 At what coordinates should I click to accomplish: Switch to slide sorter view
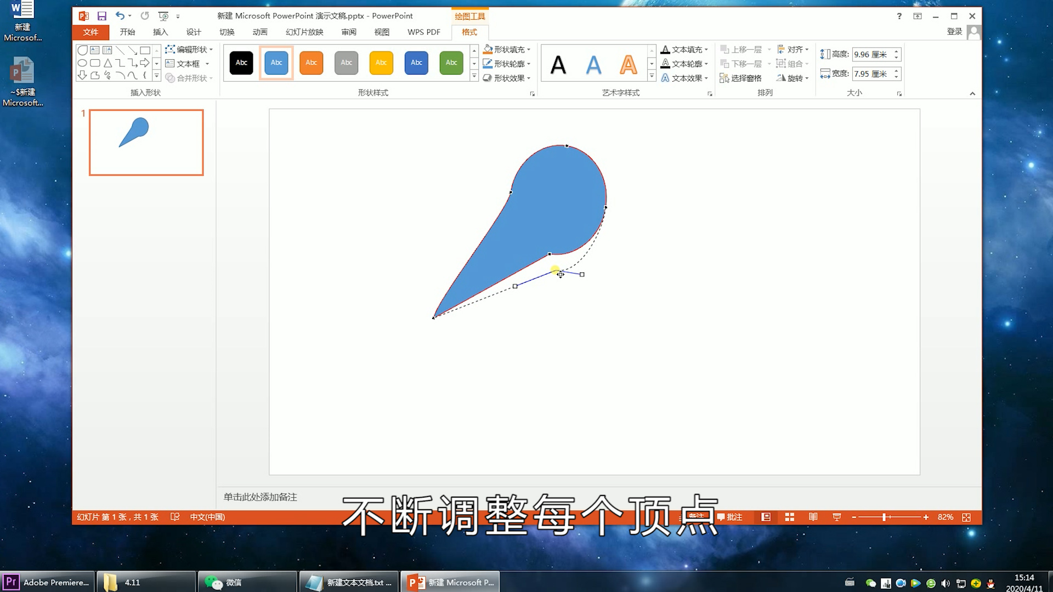[x=790, y=517]
